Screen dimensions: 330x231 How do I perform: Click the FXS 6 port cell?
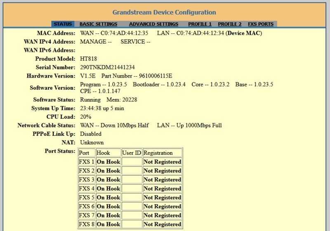coord(87,206)
